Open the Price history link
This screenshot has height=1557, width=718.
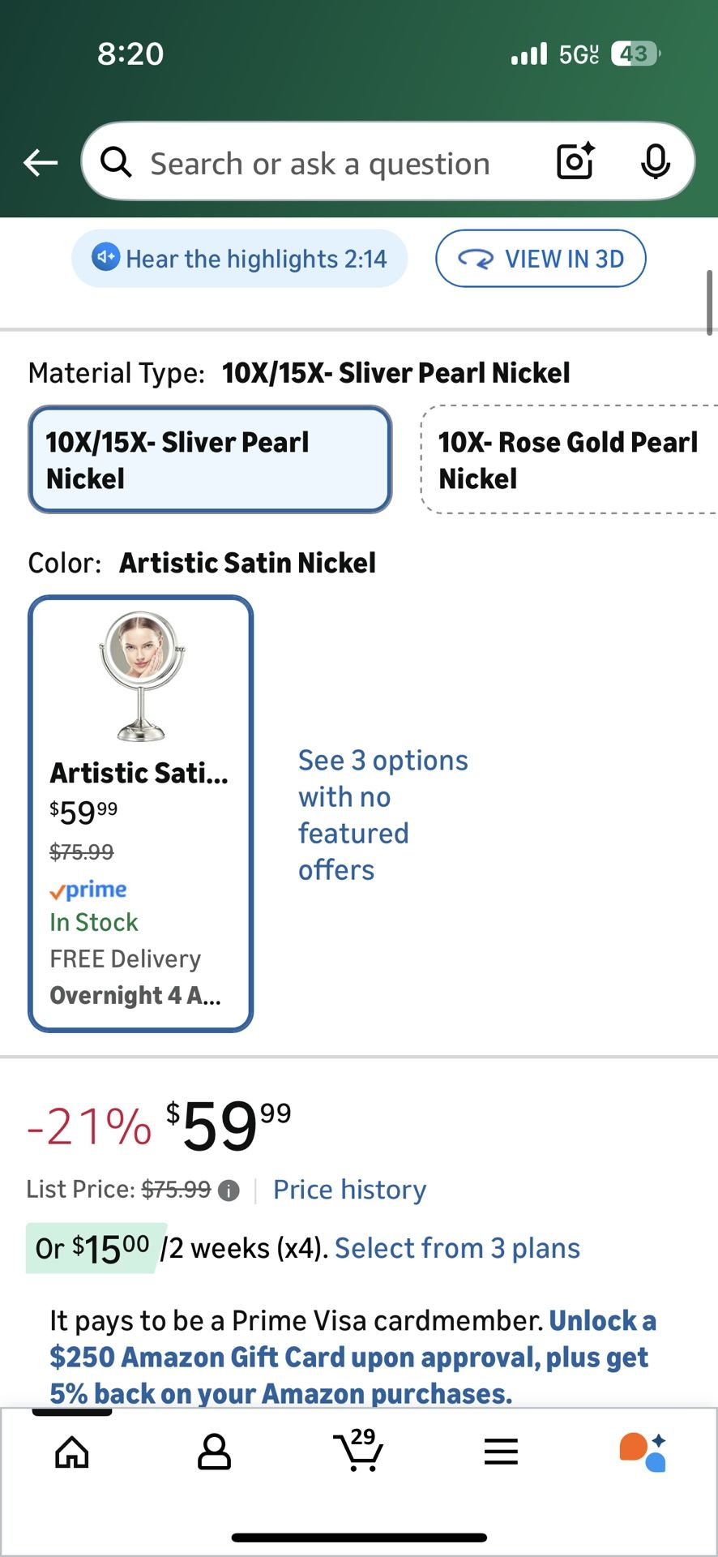click(349, 1190)
